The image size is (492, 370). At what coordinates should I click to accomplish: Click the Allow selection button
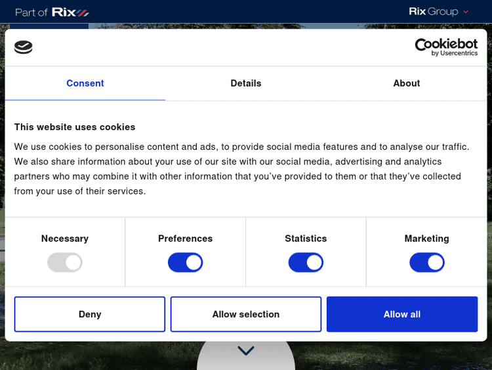[x=246, y=314]
